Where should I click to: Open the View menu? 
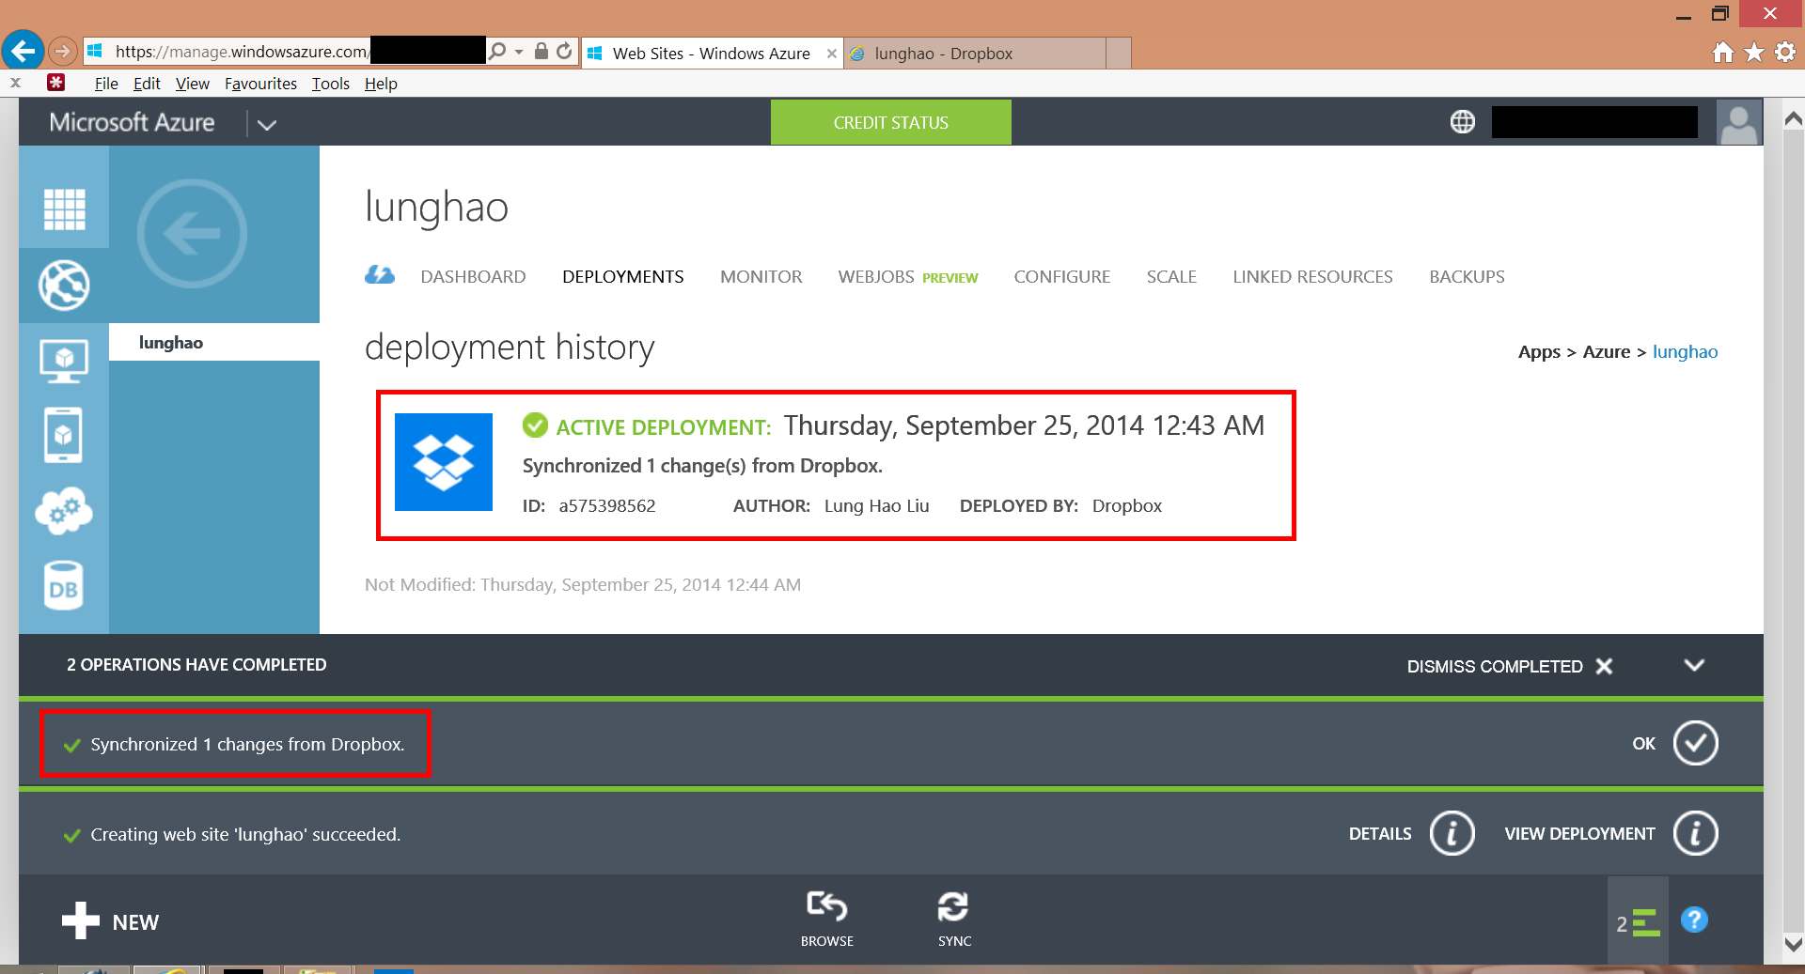point(193,84)
